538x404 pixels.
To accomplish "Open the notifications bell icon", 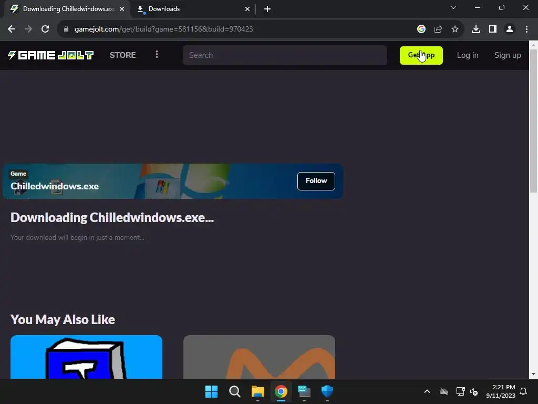I will 524,391.
